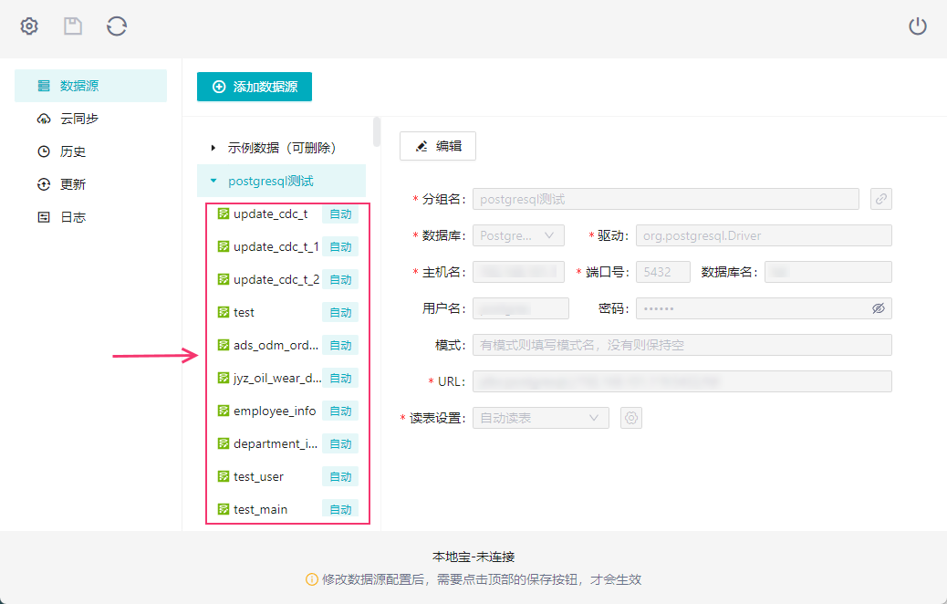Click the 自动 tag beside update_cdc_t
Viewport: 947px width, 604px height.
340,214
